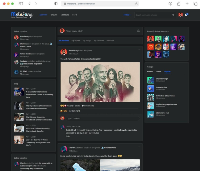Switch to Mentions tab

click(110, 41)
